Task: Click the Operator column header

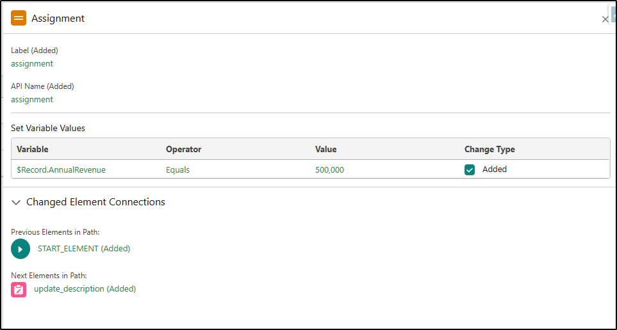Action: (x=183, y=150)
